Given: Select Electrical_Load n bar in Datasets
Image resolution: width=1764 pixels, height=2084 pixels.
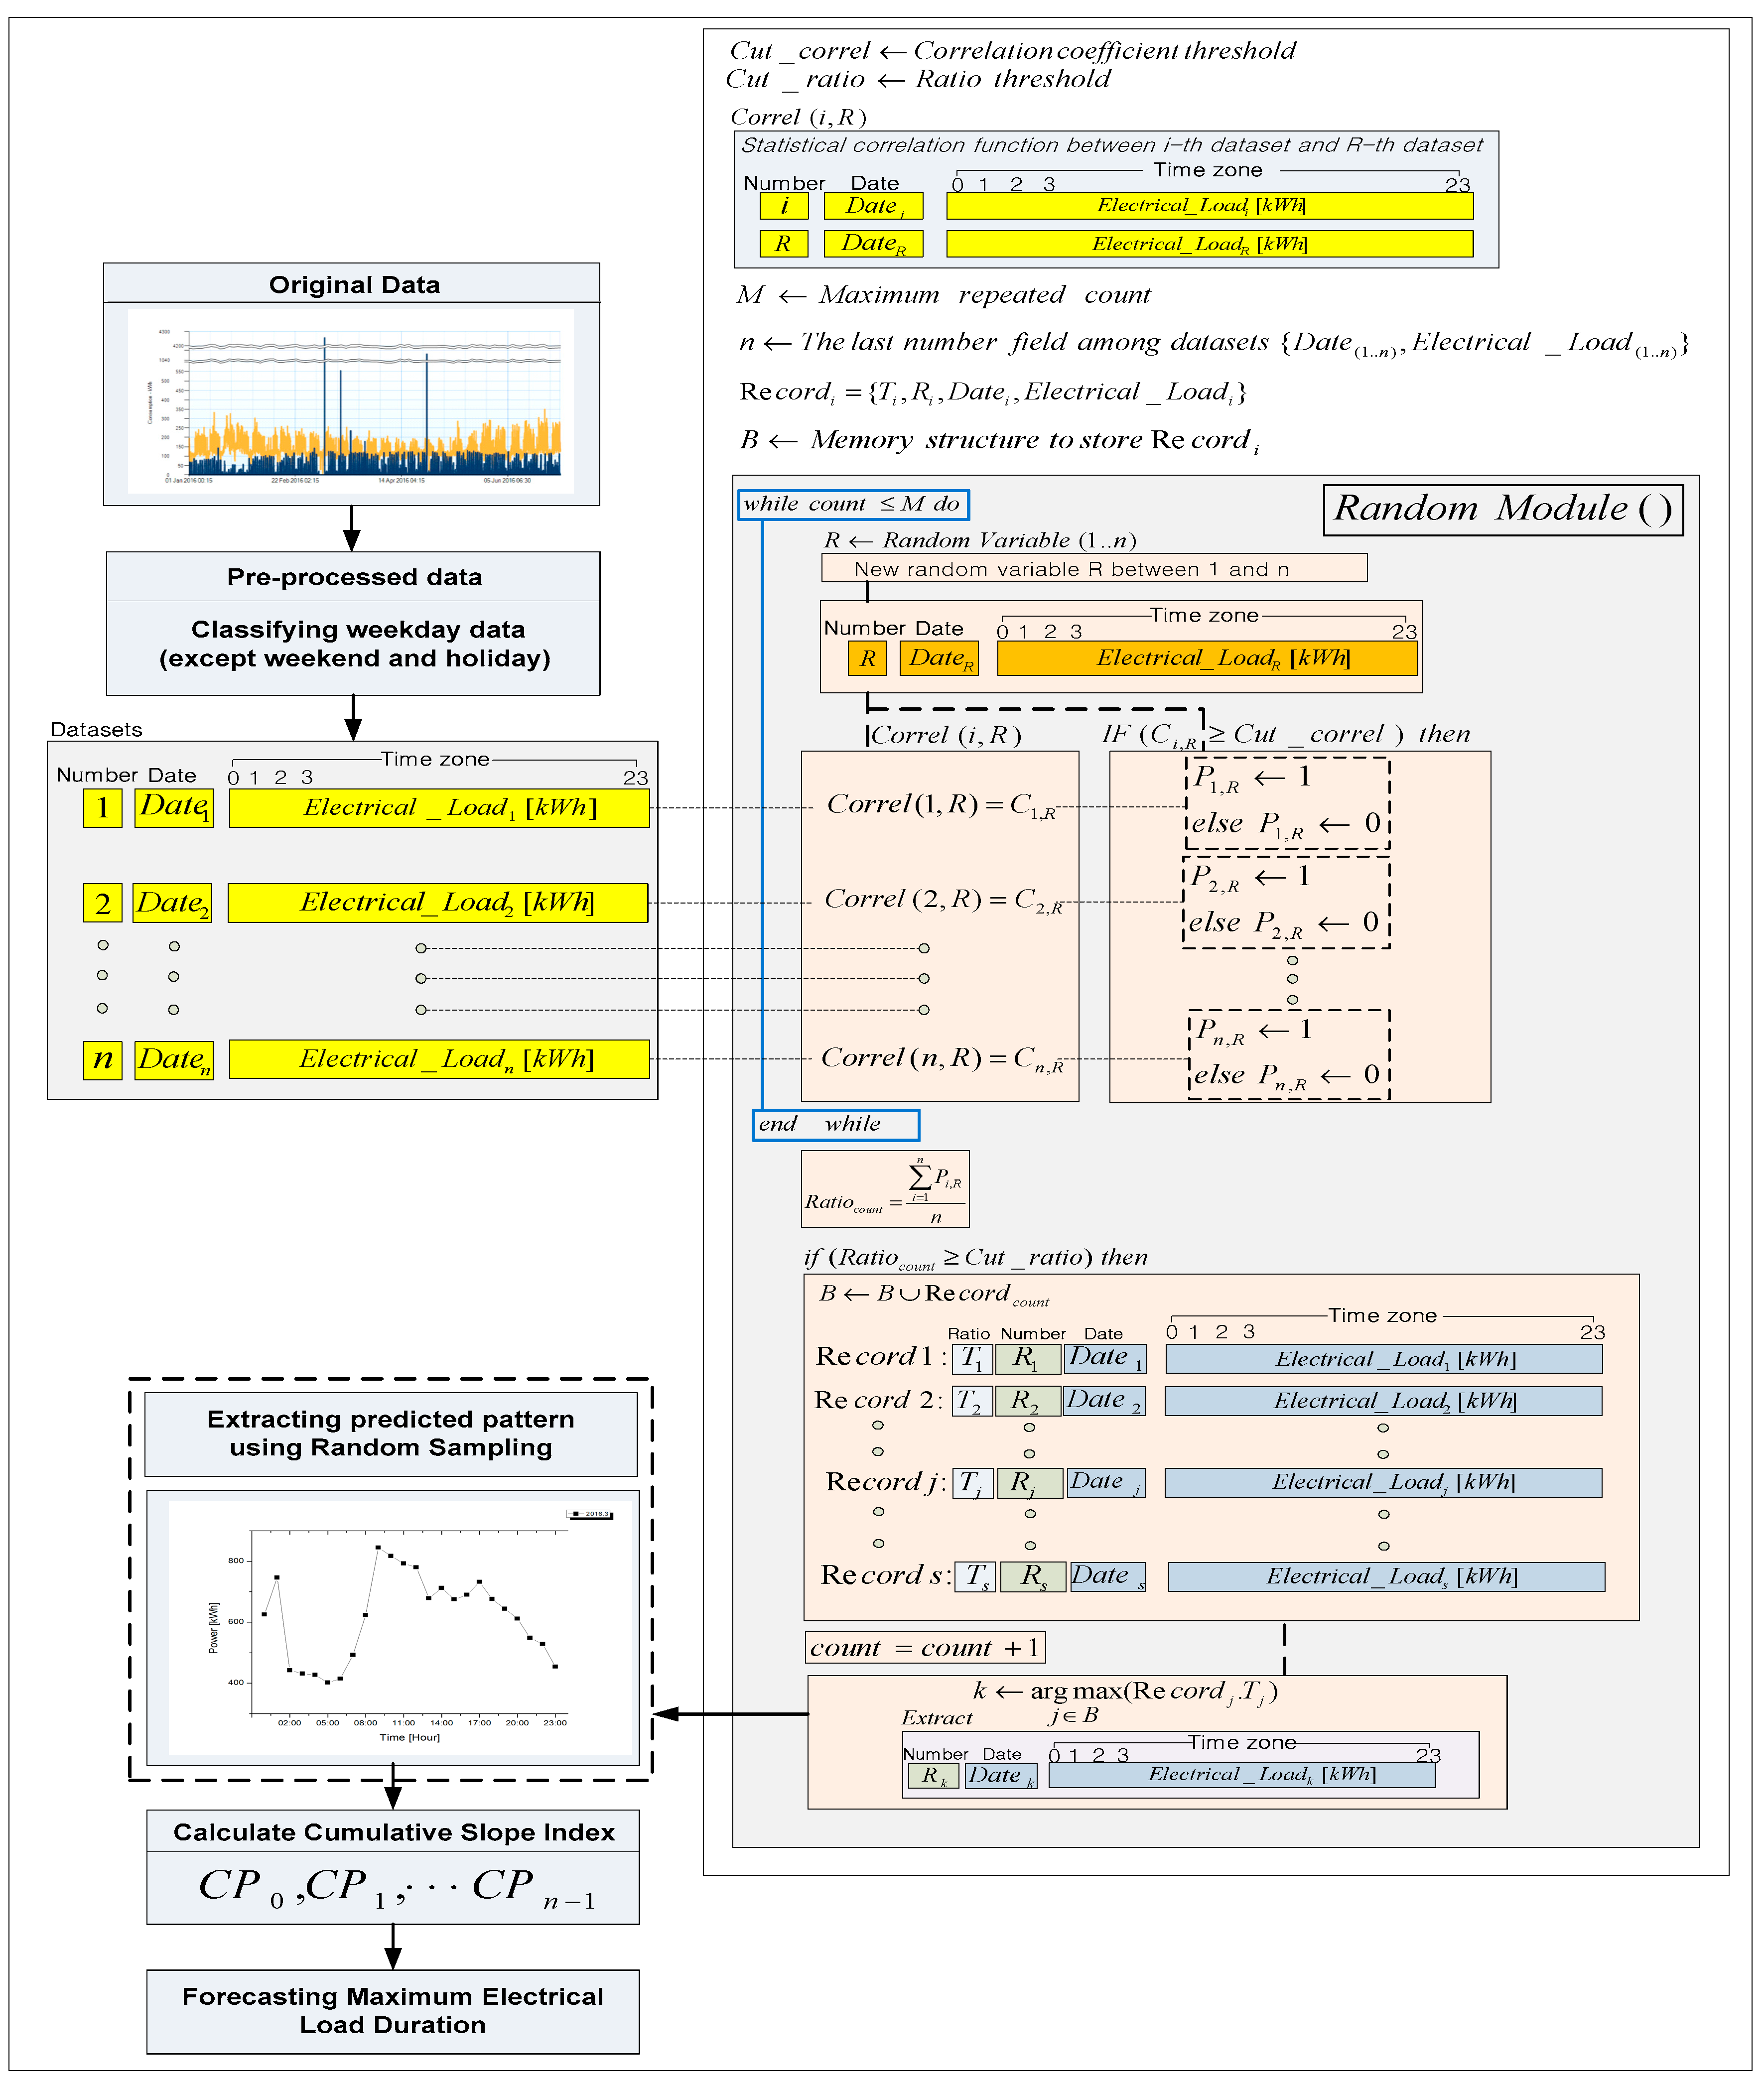Looking at the screenshot, I should pos(439,1059).
